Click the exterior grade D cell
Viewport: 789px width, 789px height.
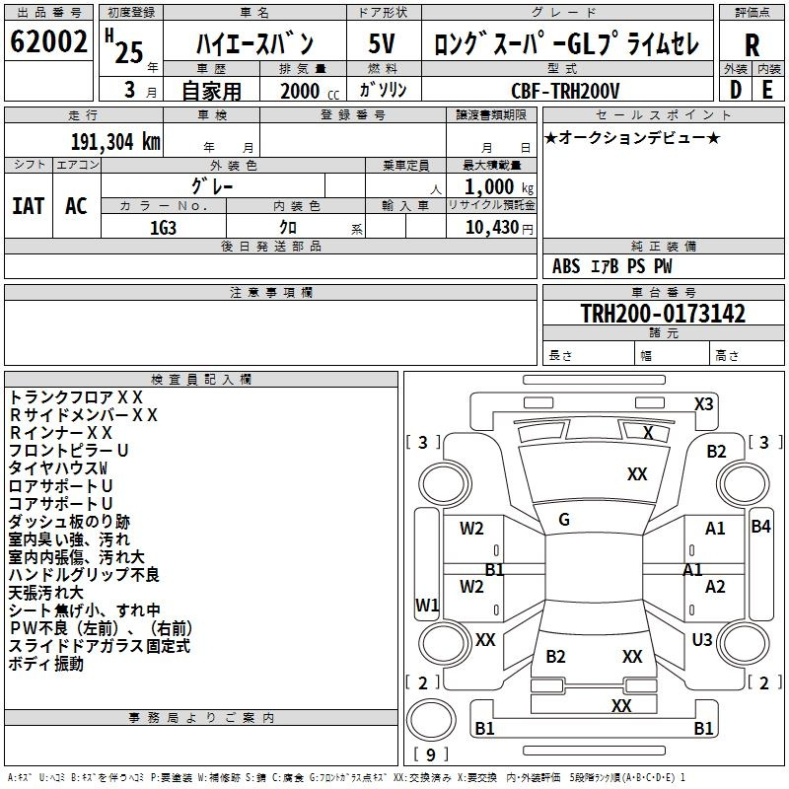click(x=736, y=90)
